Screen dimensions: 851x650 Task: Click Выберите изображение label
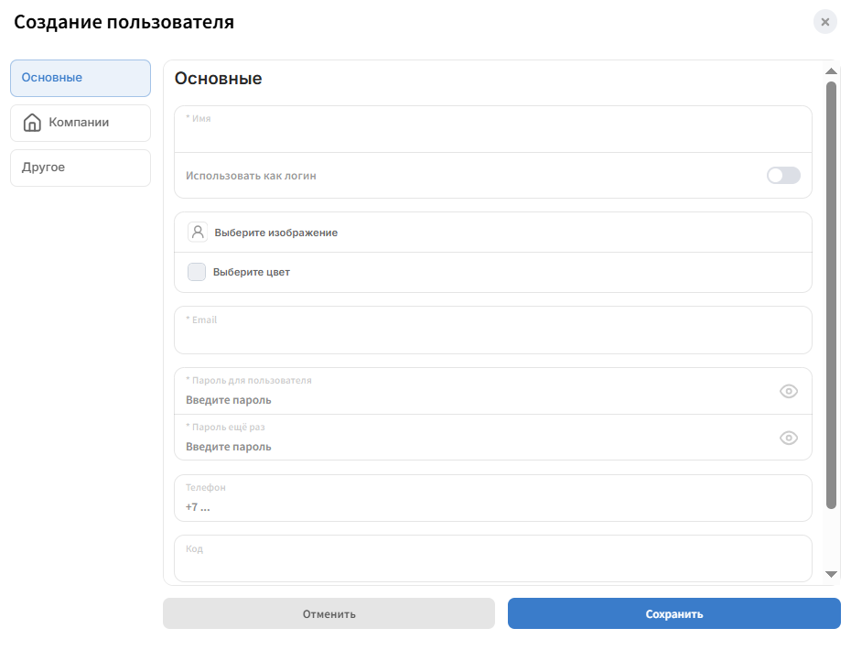(275, 233)
